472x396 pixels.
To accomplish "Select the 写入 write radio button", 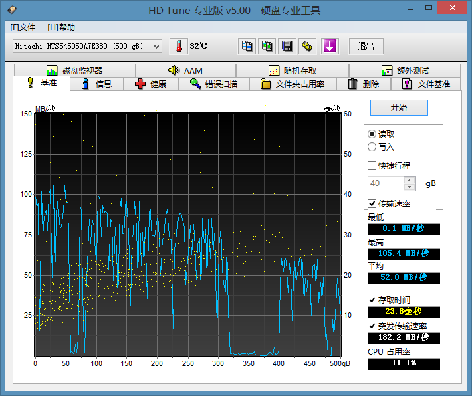I will tap(372, 146).
